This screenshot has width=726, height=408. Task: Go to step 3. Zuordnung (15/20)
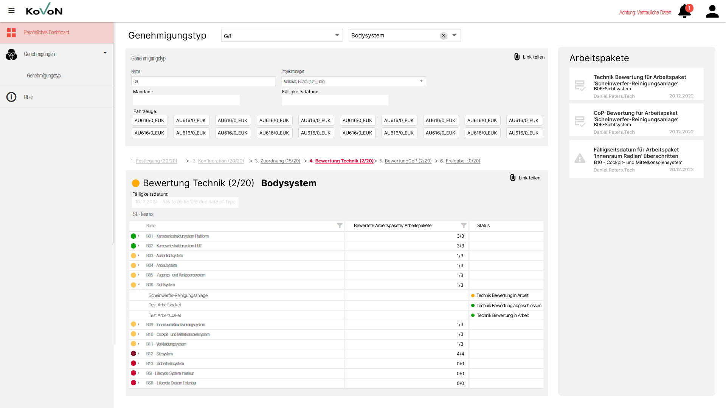click(280, 161)
